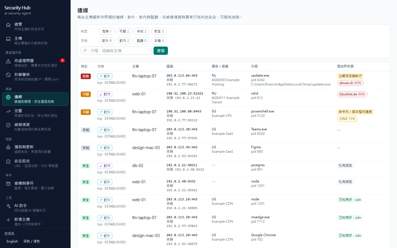Toggle the 危險 1 verdict filter

107,31
